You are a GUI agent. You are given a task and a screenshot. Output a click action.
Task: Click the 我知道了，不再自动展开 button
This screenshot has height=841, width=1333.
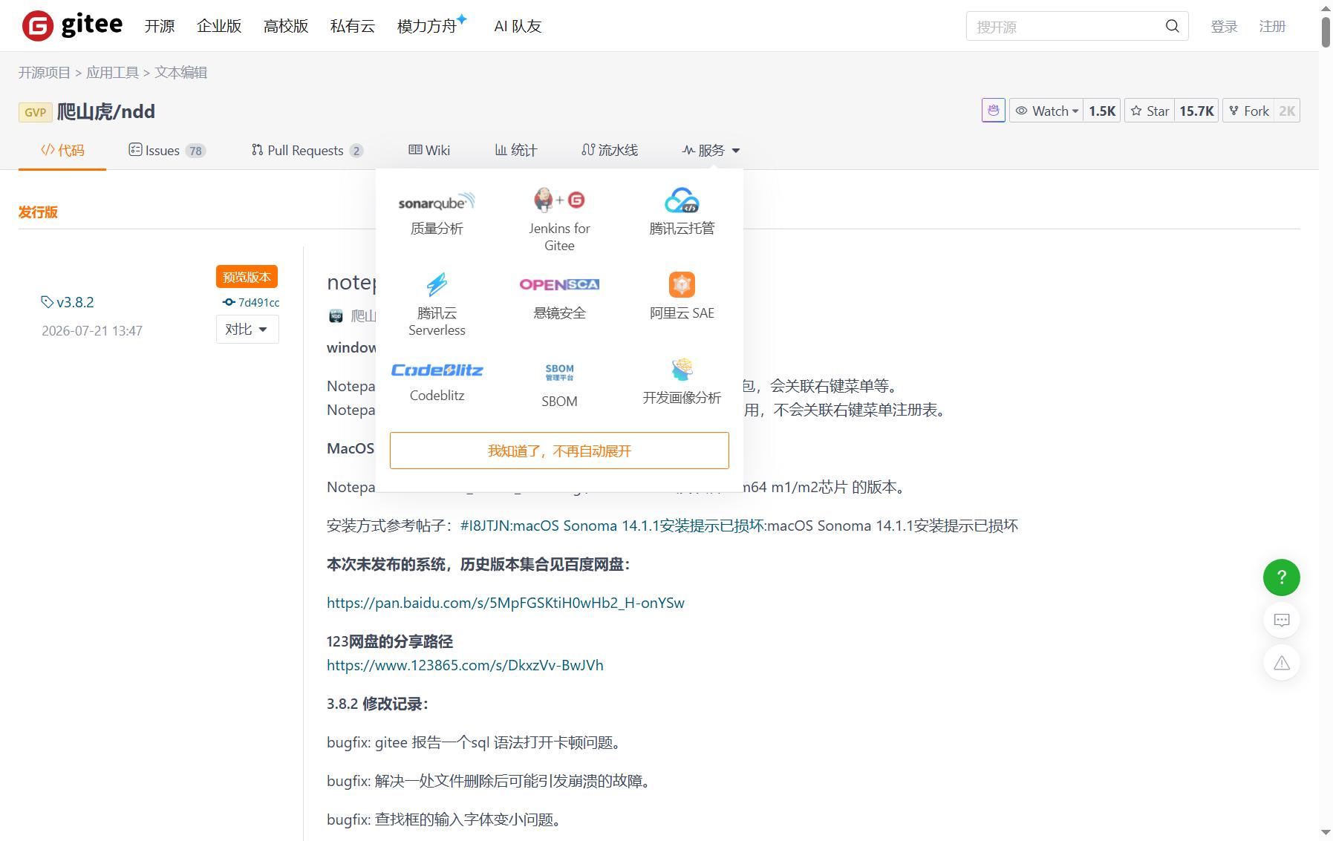[x=559, y=451]
